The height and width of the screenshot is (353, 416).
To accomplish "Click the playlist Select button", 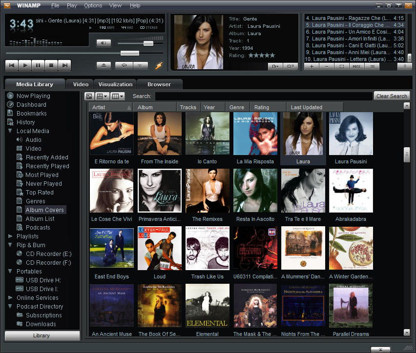I will [x=342, y=66].
